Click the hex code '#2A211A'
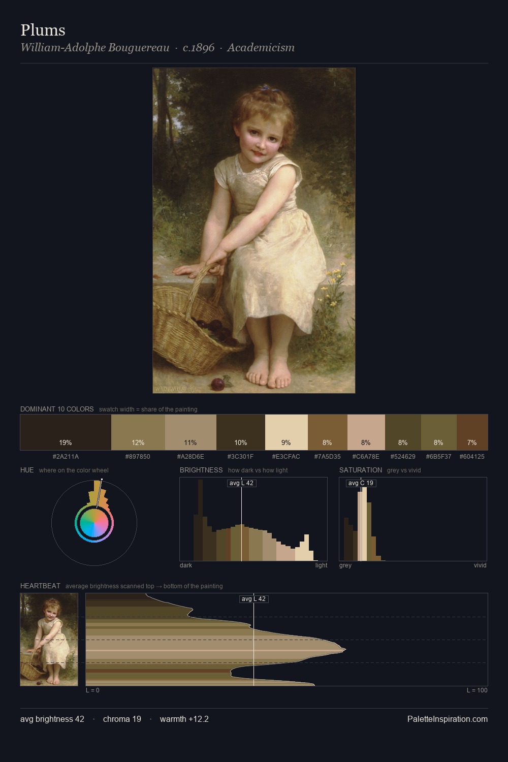Viewport: 508px width, 762px height. click(66, 456)
